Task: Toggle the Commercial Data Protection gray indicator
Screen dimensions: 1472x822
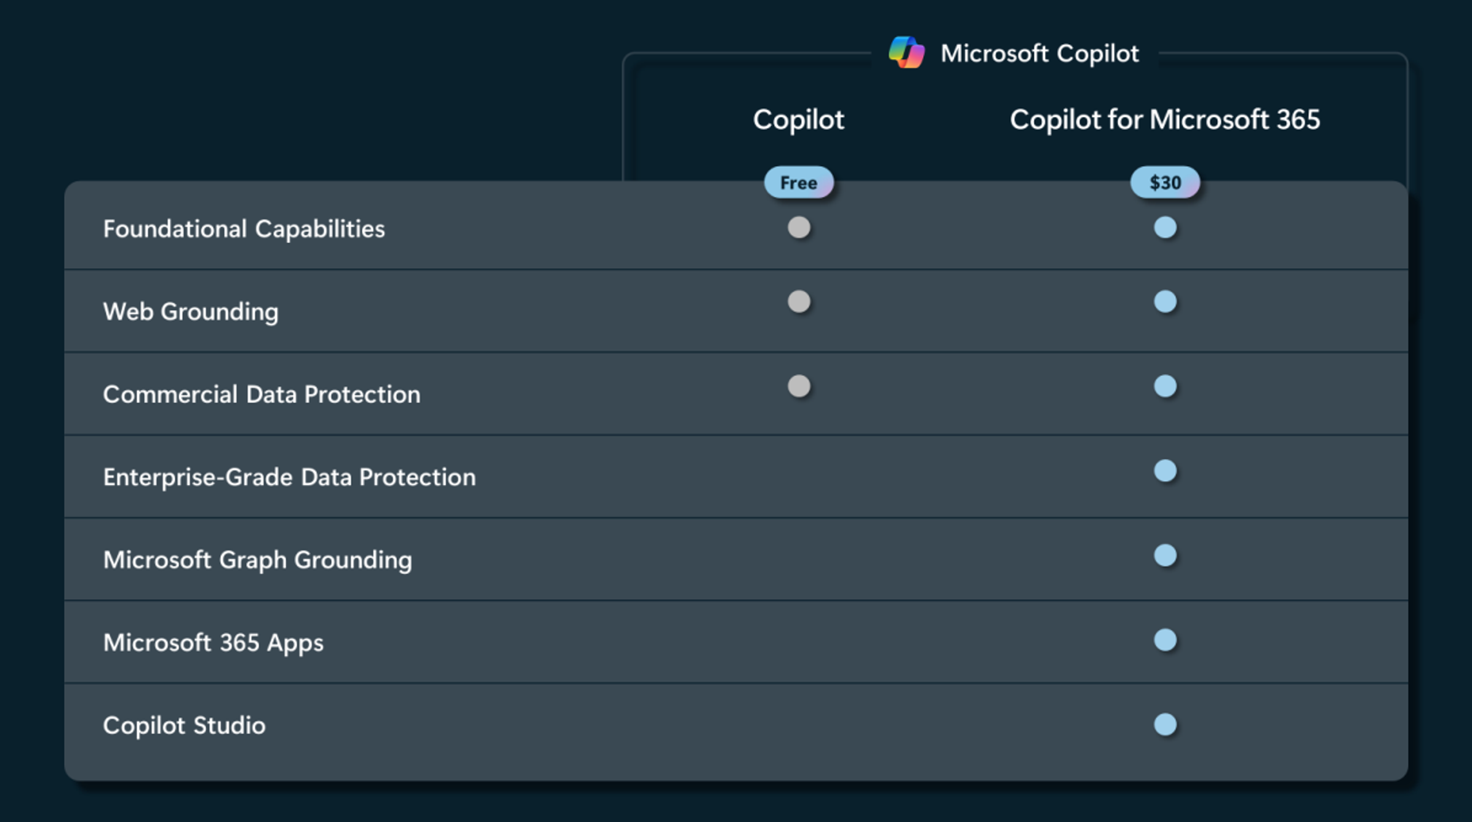Action: (798, 386)
